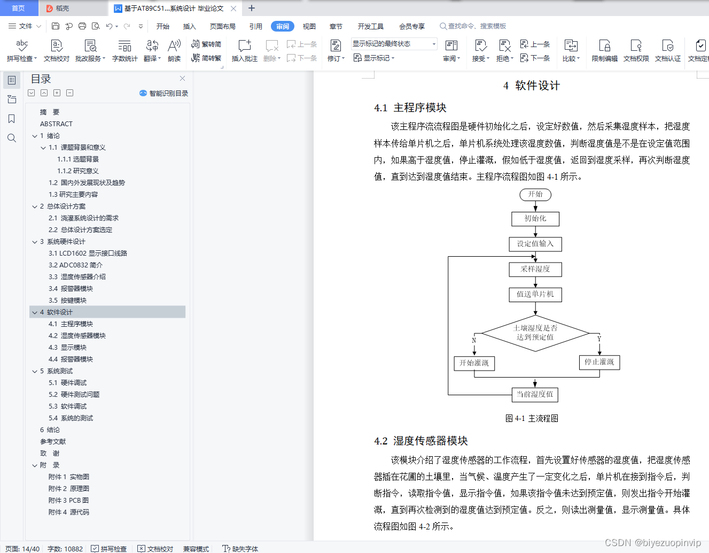Close the 目录 panel with X
The image size is (709, 553).
coord(182,79)
